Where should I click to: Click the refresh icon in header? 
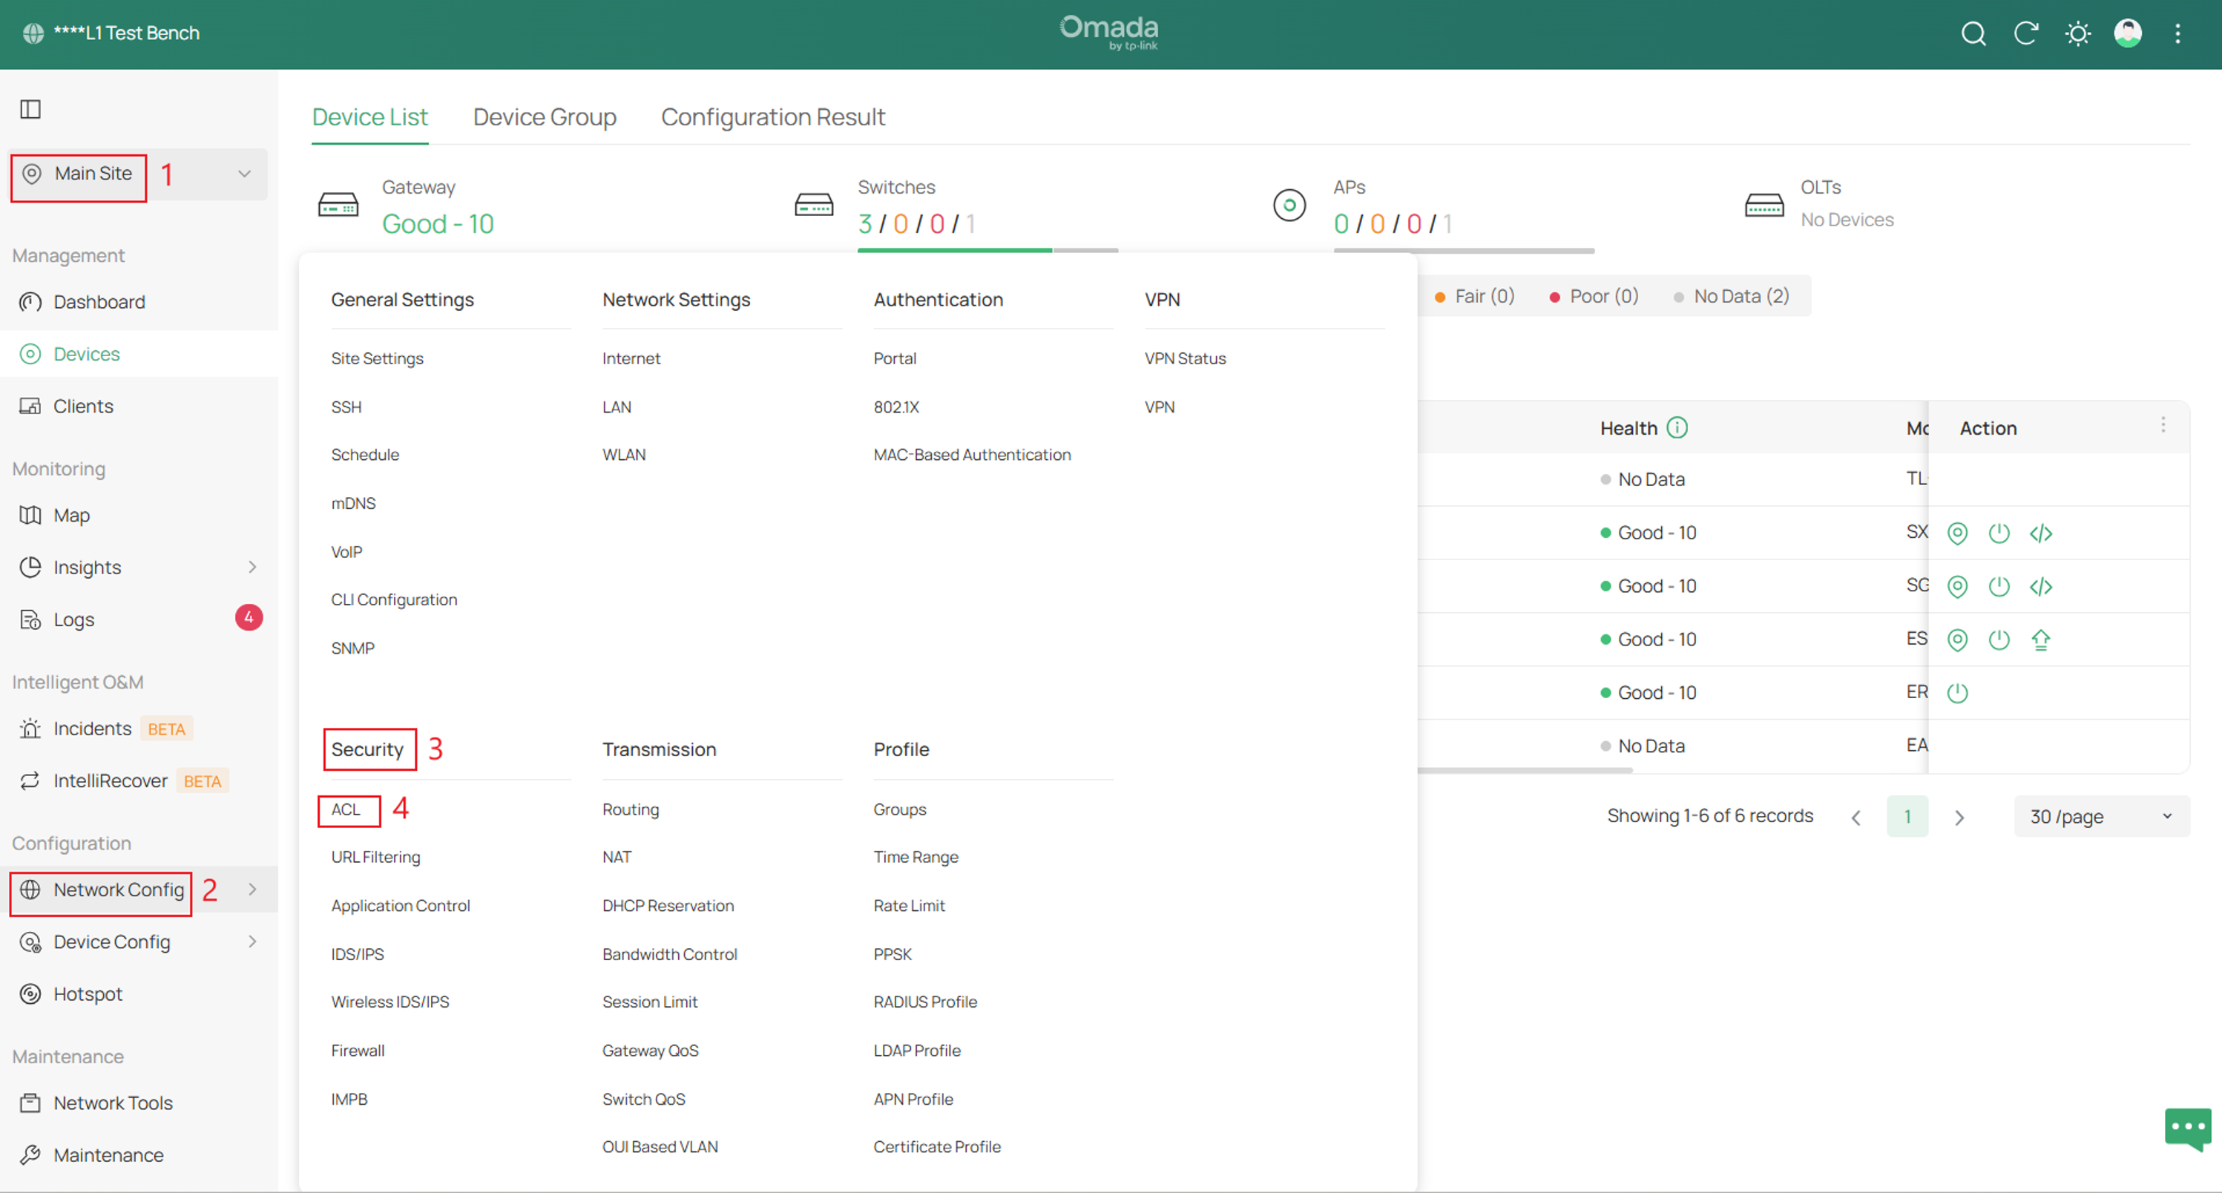[x=2025, y=33]
